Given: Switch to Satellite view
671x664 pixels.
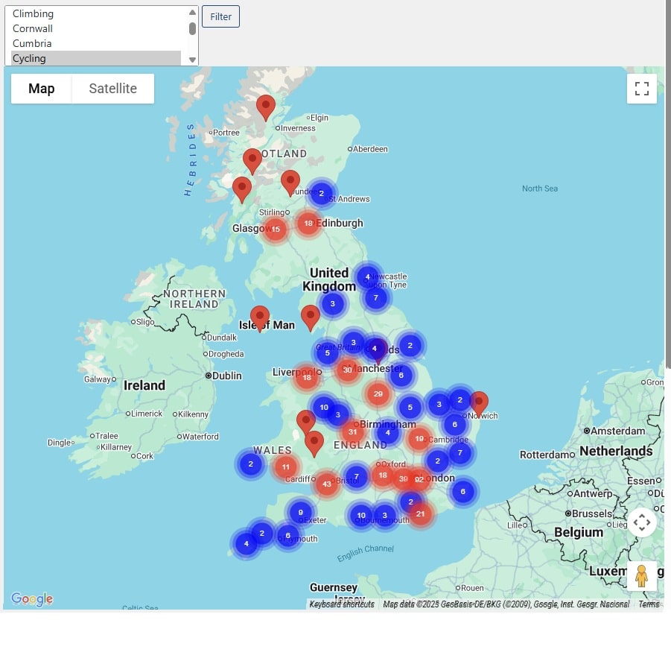Looking at the screenshot, I should (112, 89).
